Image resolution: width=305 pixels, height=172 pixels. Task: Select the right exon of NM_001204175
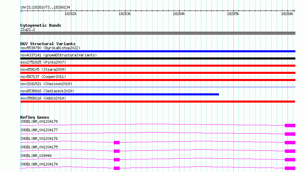click(290, 151)
